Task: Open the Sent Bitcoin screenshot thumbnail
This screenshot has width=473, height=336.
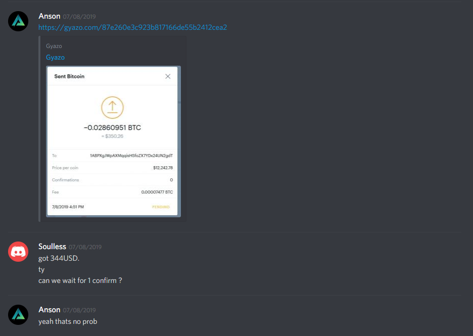Action: pyautogui.click(x=113, y=141)
